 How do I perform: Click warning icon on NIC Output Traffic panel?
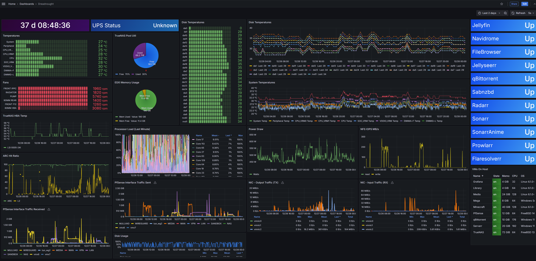click(282, 183)
